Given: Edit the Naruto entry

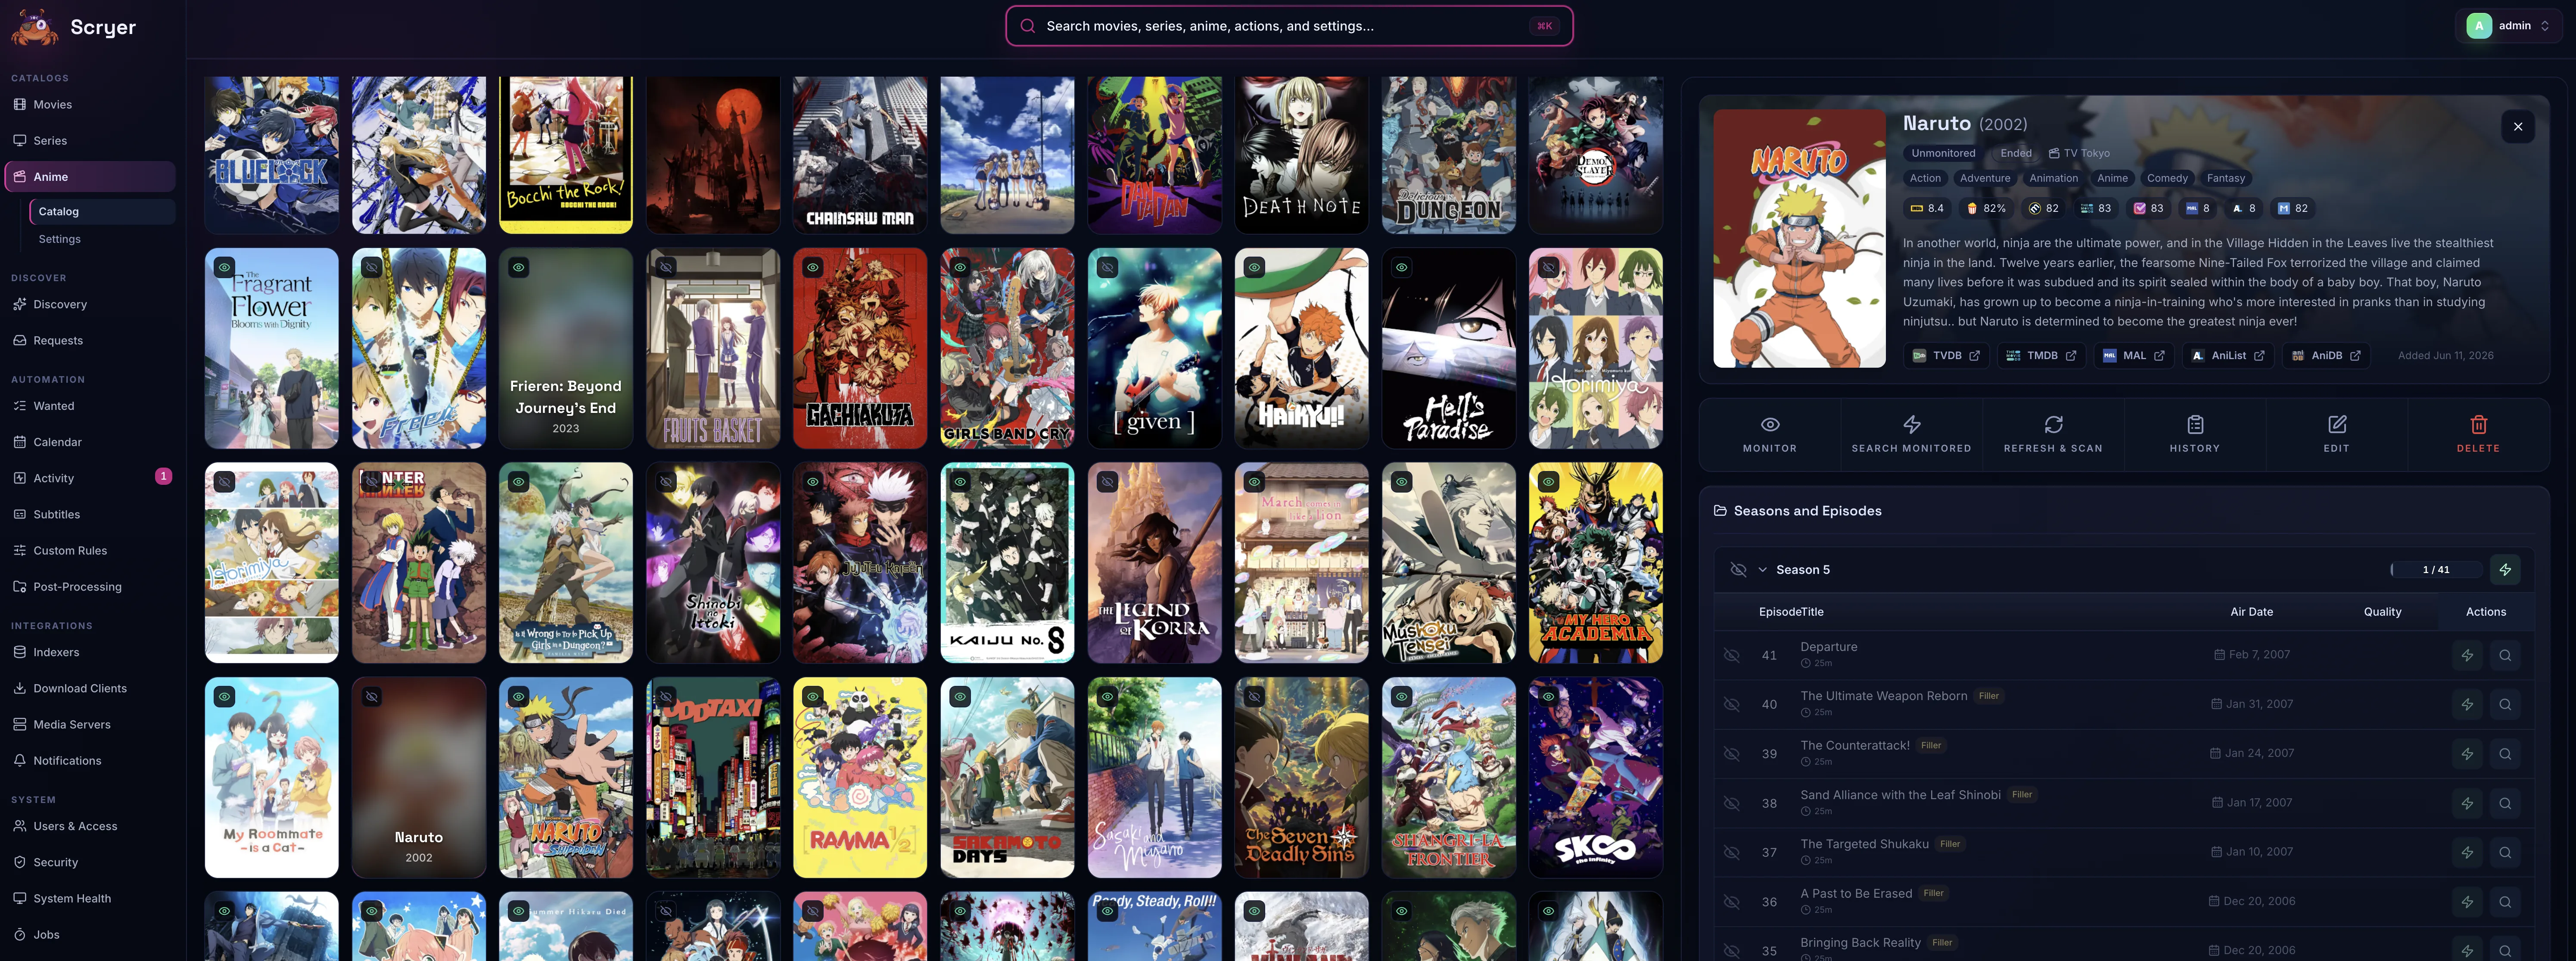Looking at the screenshot, I should pyautogui.click(x=2337, y=435).
